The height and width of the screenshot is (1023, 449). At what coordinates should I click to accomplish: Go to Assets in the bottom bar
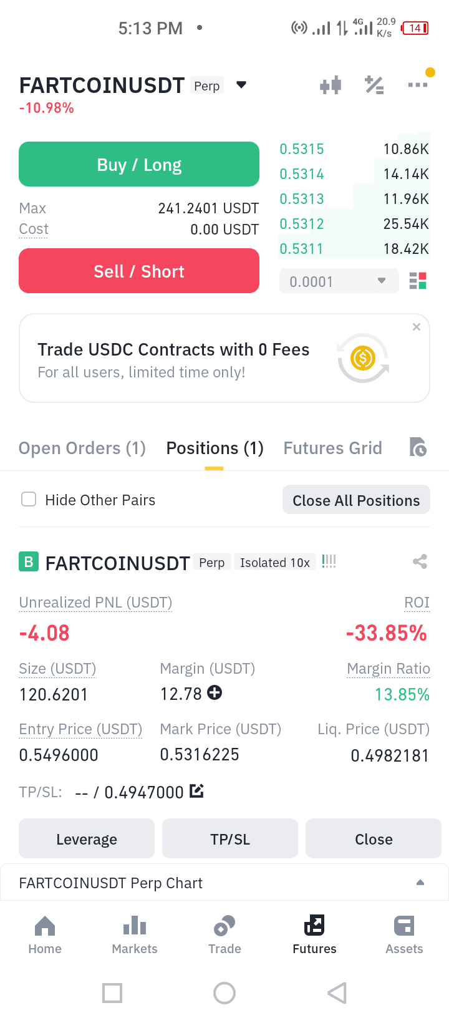[404, 934]
